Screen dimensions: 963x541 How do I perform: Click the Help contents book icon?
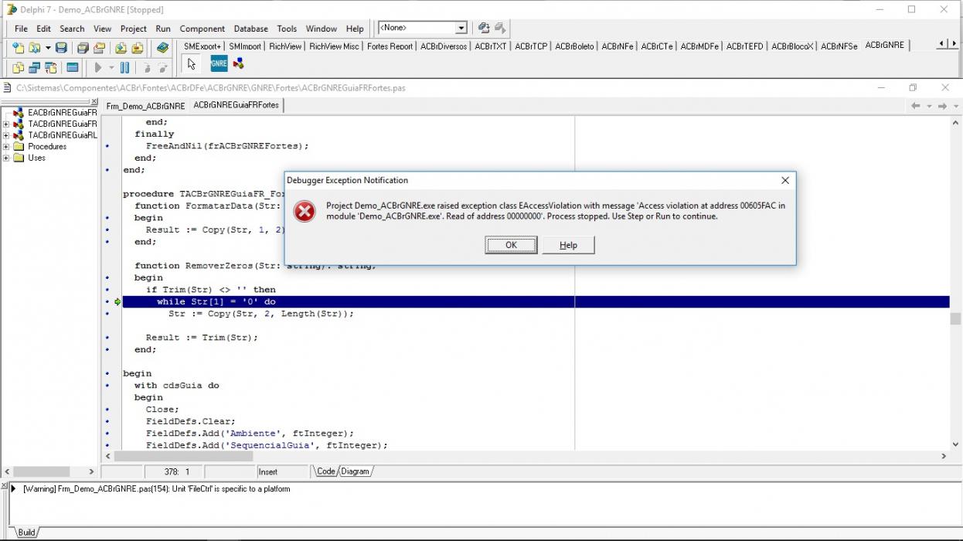(x=162, y=48)
